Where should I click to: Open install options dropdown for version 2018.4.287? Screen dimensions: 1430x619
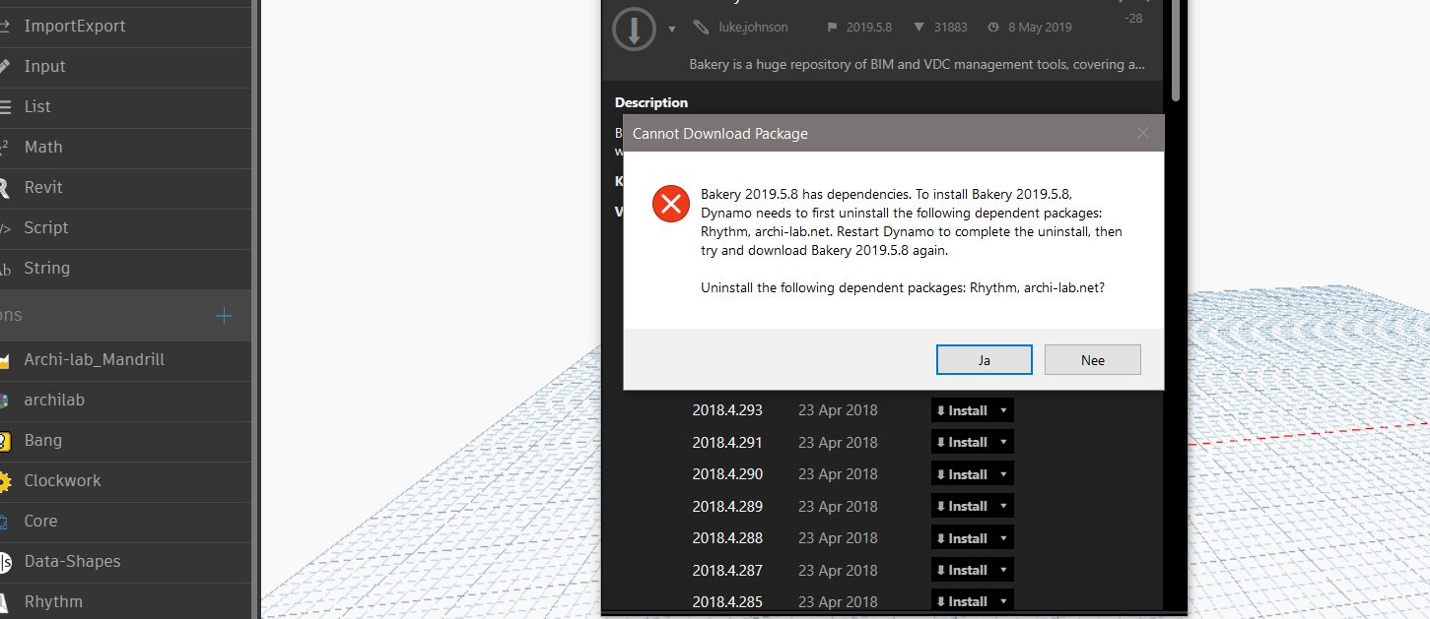[x=1003, y=570]
